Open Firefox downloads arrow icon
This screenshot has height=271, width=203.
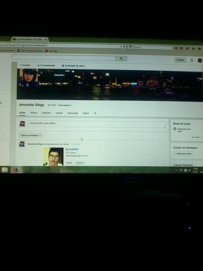click(187, 49)
